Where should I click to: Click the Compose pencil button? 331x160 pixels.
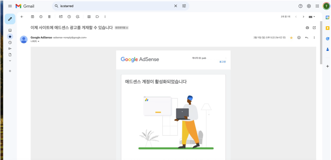tap(10, 19)
